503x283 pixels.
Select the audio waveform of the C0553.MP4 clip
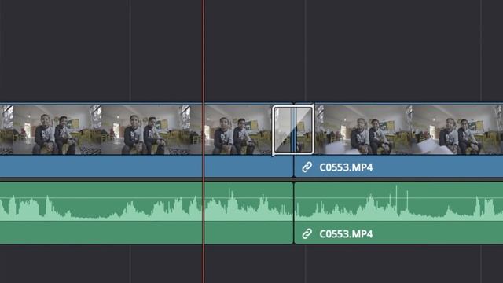coord(398,203)
